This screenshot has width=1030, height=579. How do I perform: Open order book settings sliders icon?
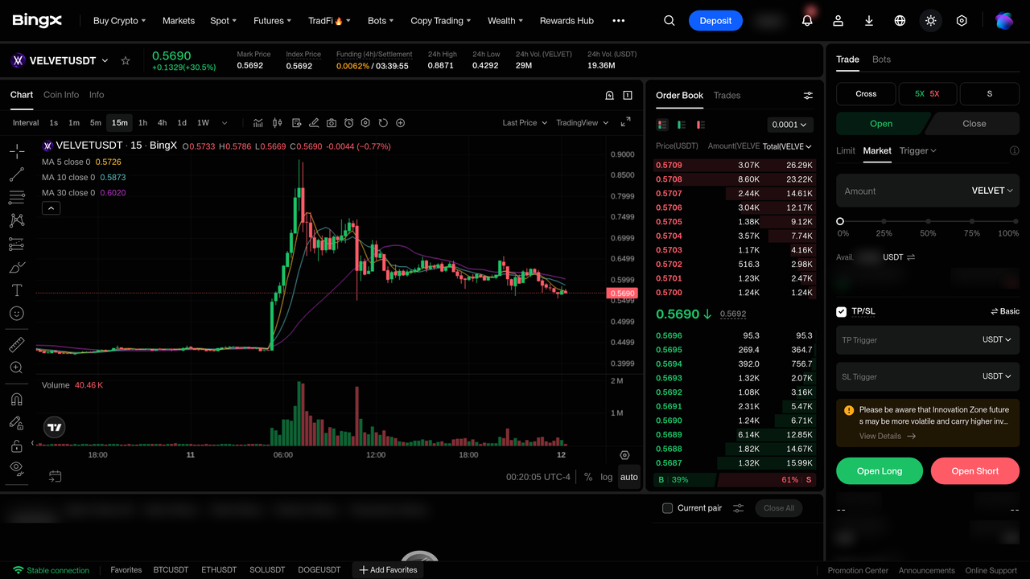coord(808,96)
